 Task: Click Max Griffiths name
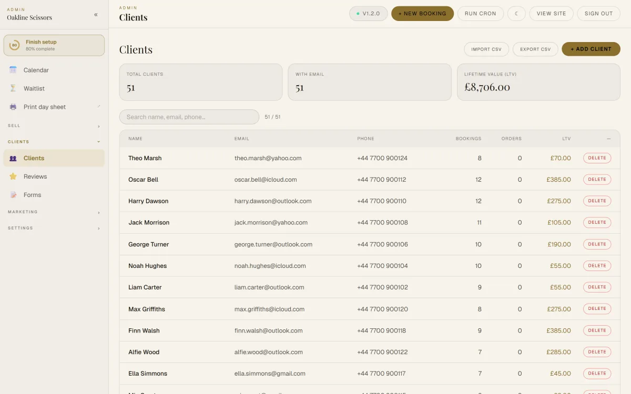147,309
